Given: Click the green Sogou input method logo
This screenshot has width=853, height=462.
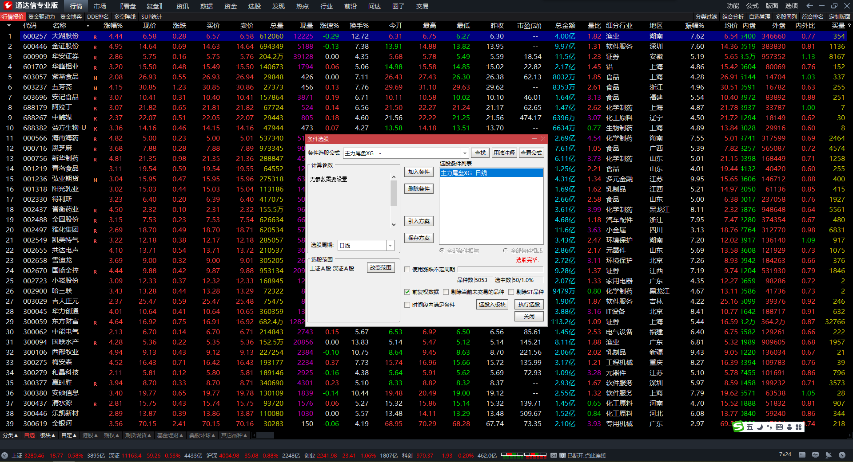Looking at the screenshot, I should point(738,427).
